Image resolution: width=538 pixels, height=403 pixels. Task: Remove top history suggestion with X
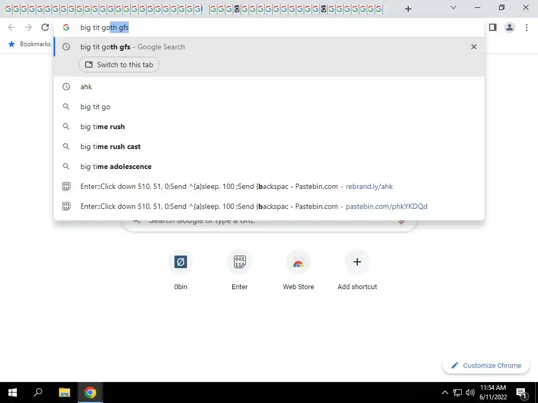(x=473, y=47)
